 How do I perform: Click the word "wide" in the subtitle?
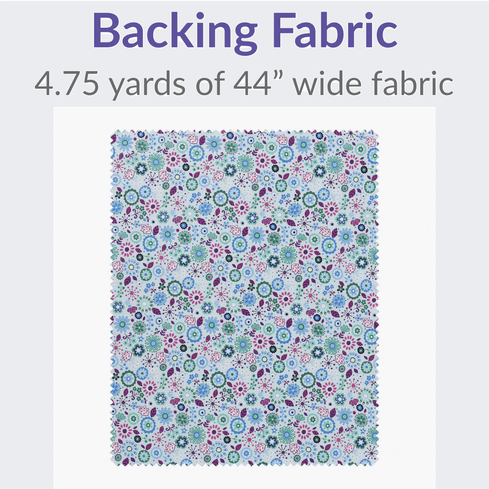coord(327,83)
